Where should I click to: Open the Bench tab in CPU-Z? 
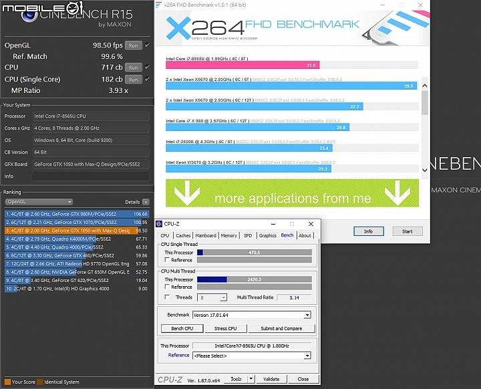tap(287, 235)
